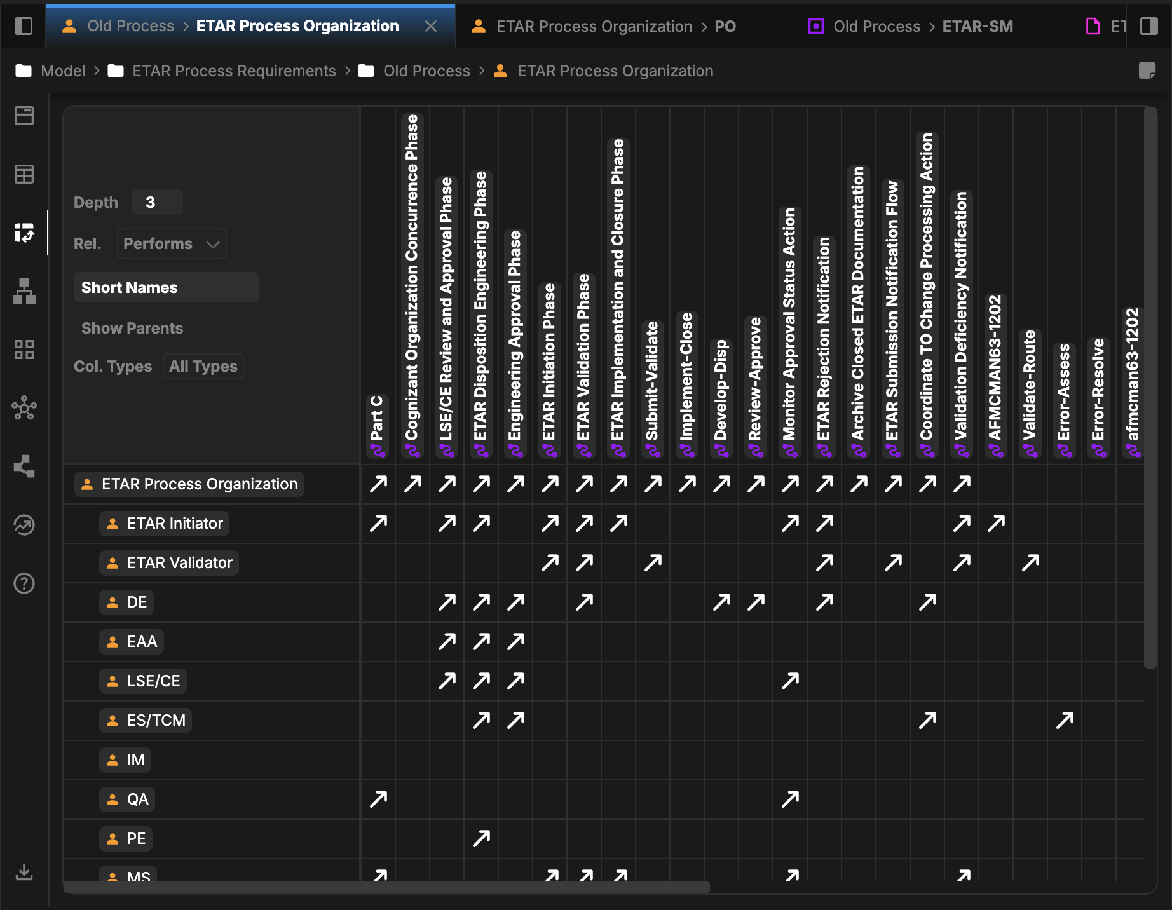Go to Model in the breadcrumb
The image size is (1172, 910).
[51, 71]
